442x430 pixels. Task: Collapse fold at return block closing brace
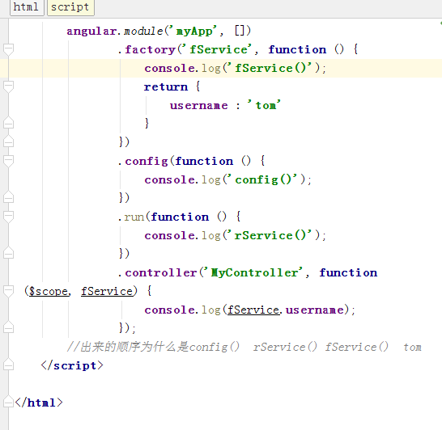8,123
